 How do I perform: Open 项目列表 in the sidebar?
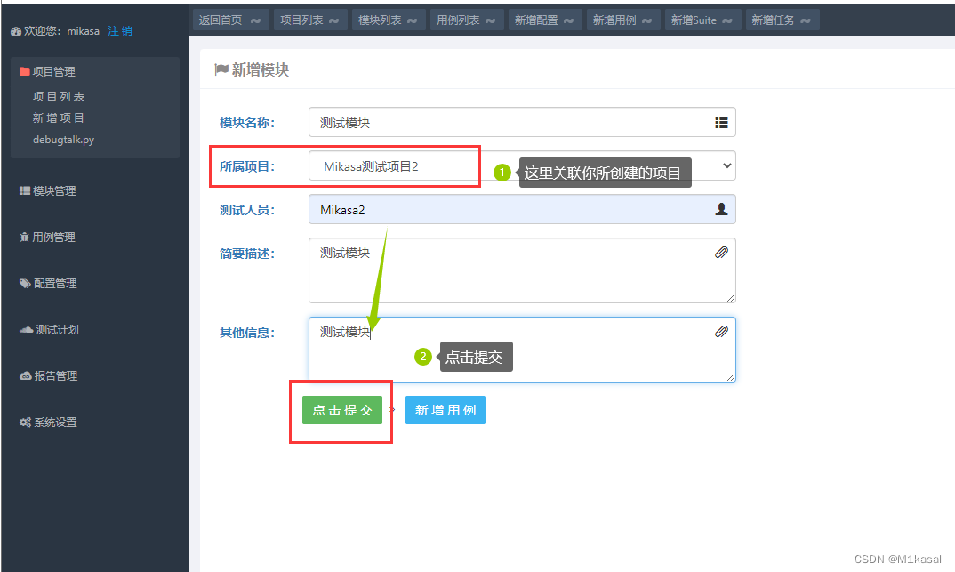(59, 96)
